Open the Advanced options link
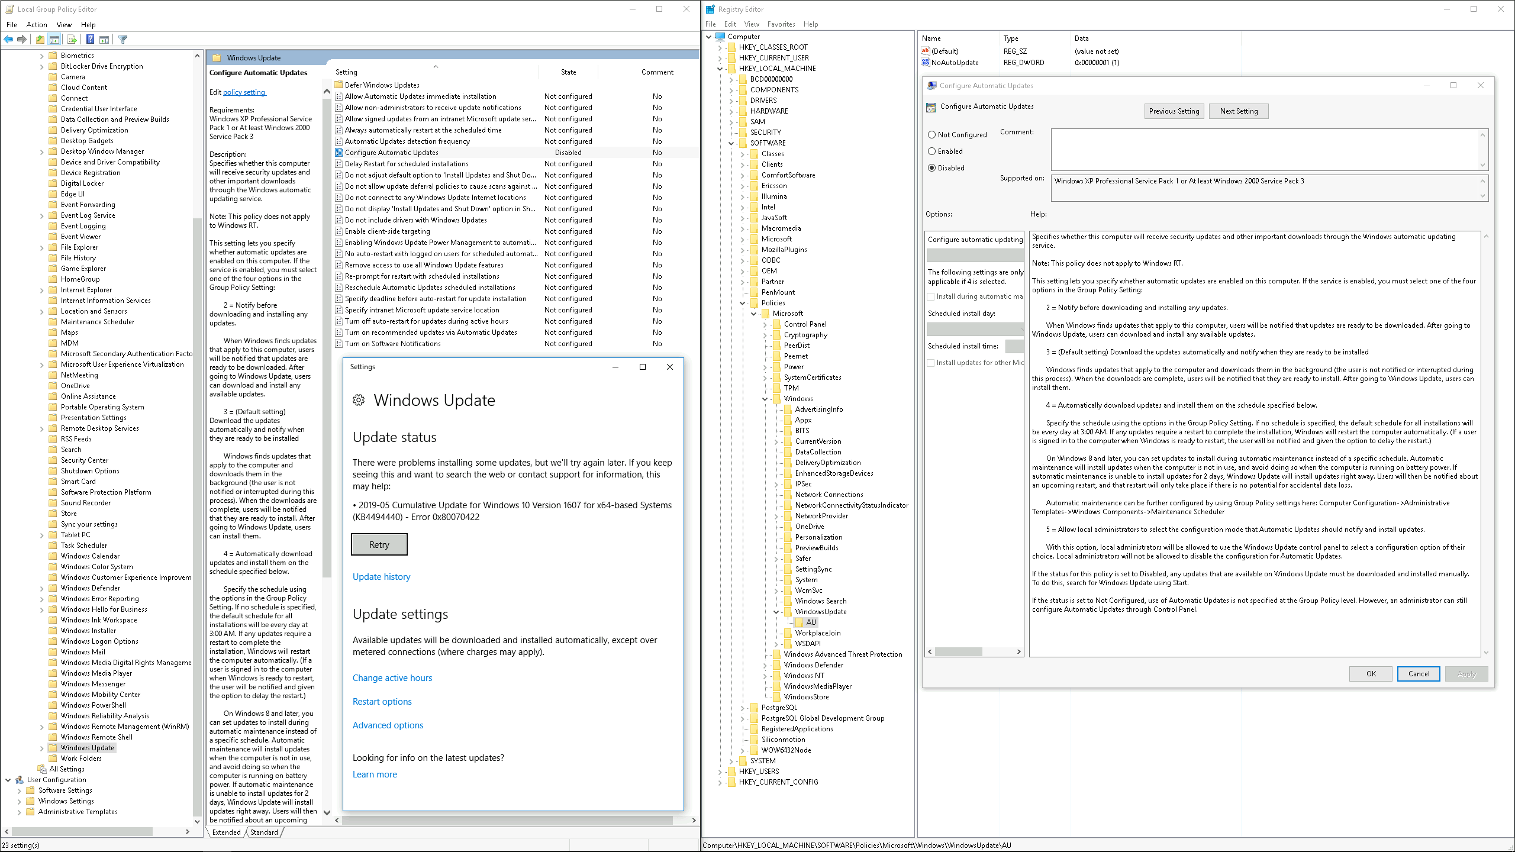Viewport: 1515px width, 852px height. [x=388, y=725]
